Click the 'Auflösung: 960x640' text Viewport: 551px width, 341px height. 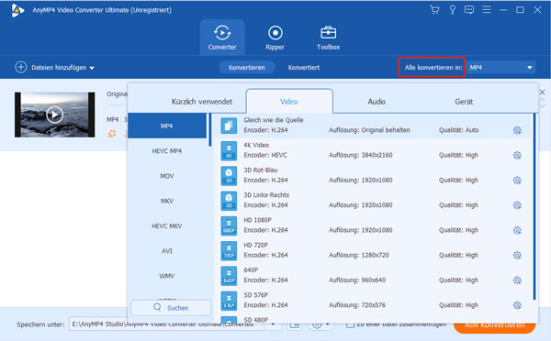[357, 280]
